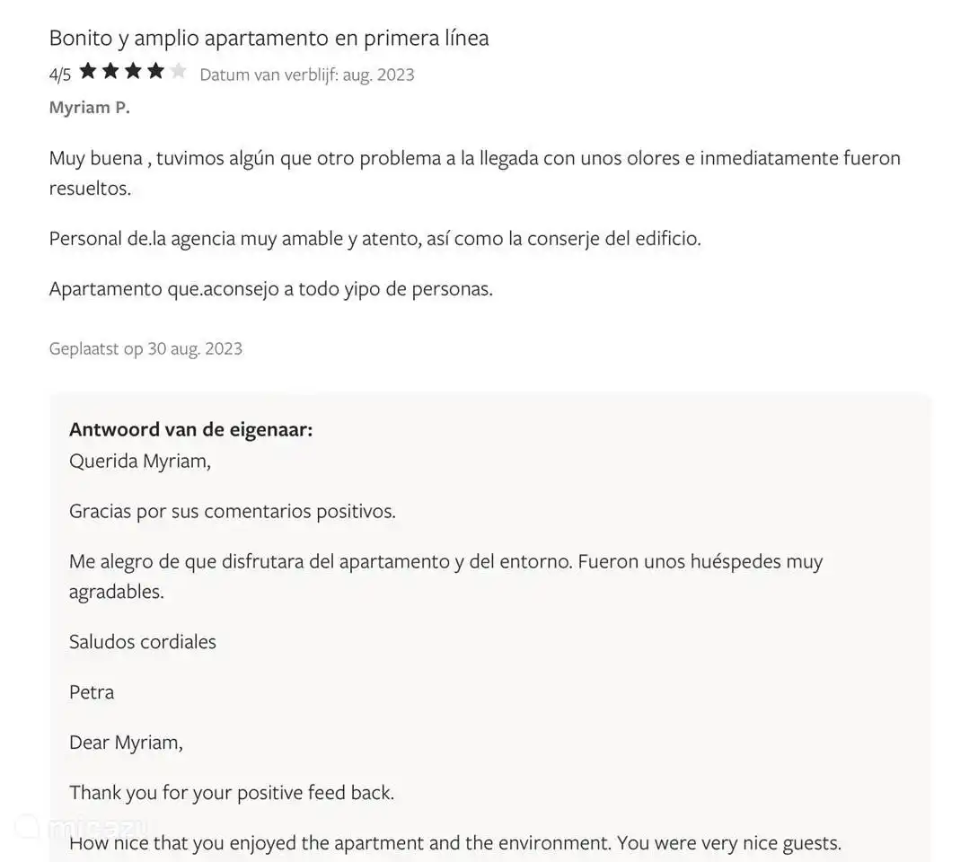This screenshot has width=978, height=862.
Task: Click the 'Apartamento que.aconsejo' sentence
Action: click(270, 289)
